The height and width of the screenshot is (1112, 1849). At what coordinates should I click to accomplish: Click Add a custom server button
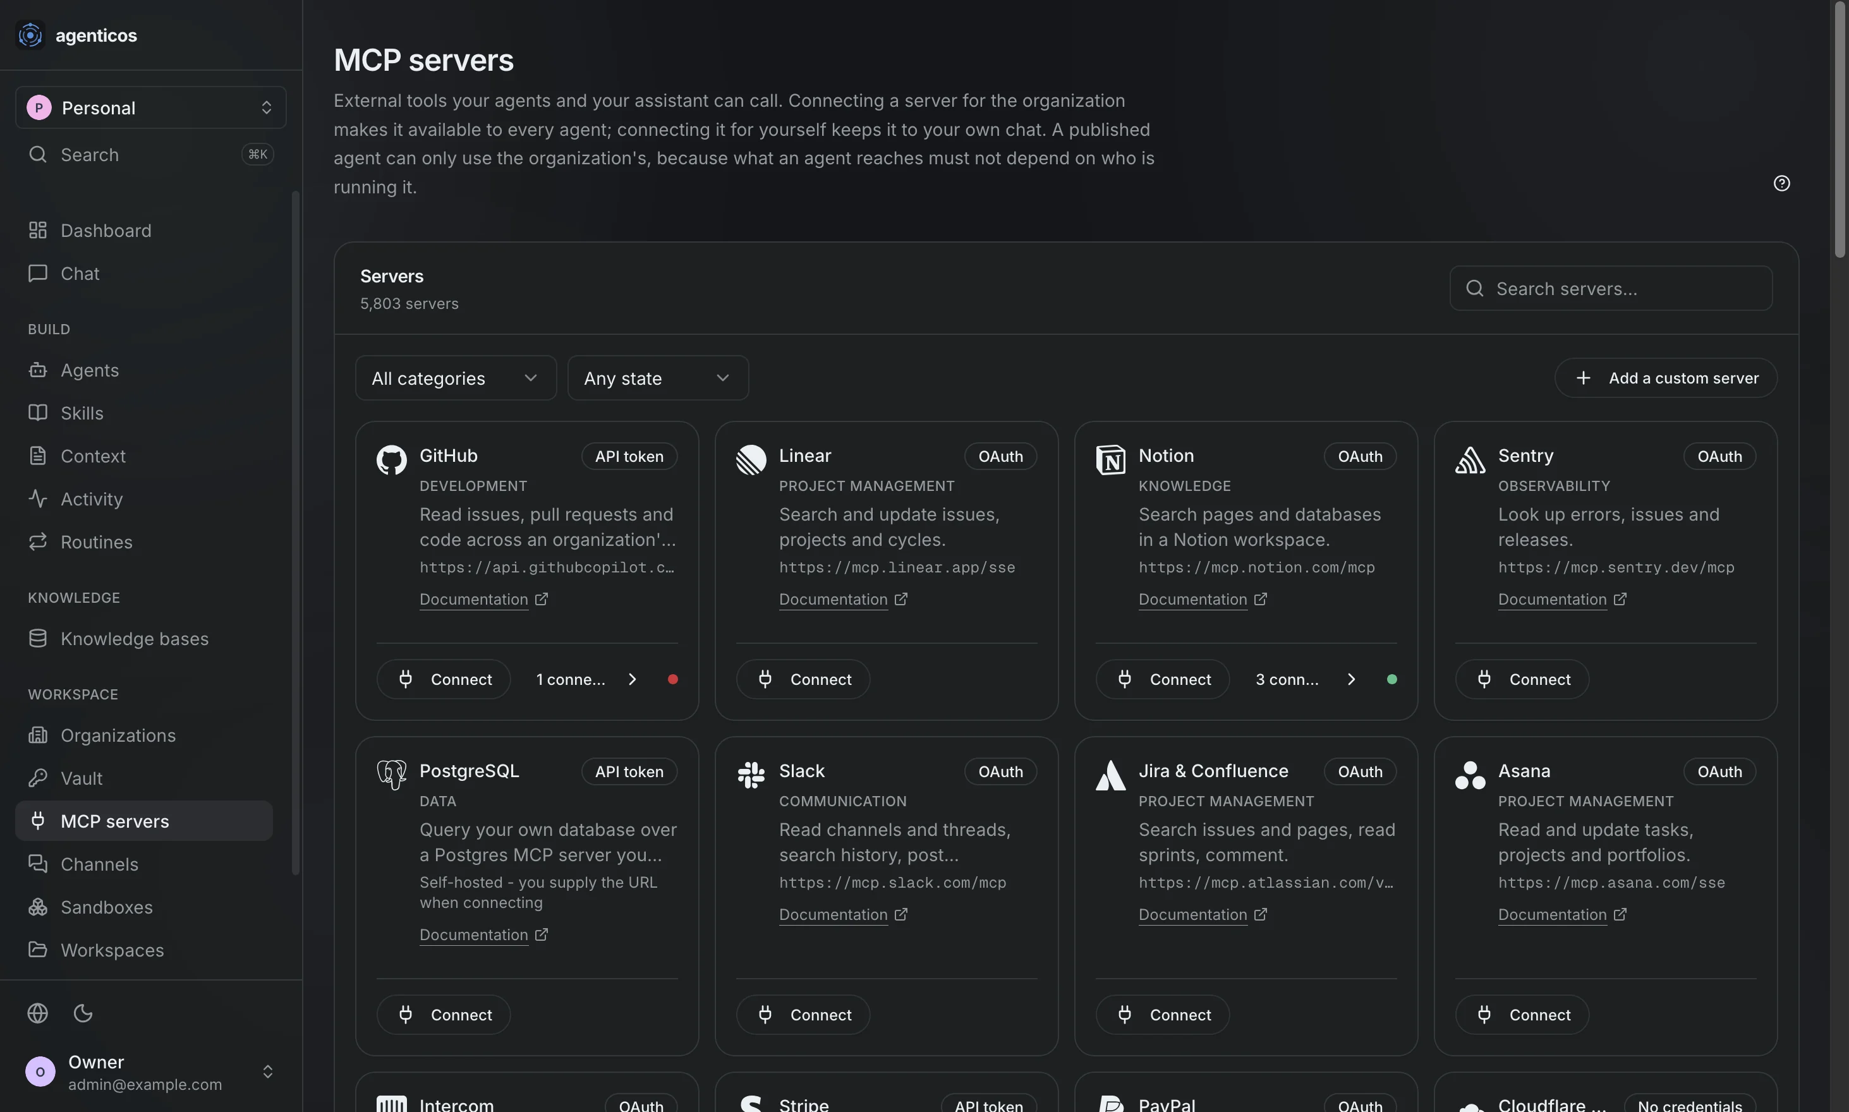click(1665, 378)
